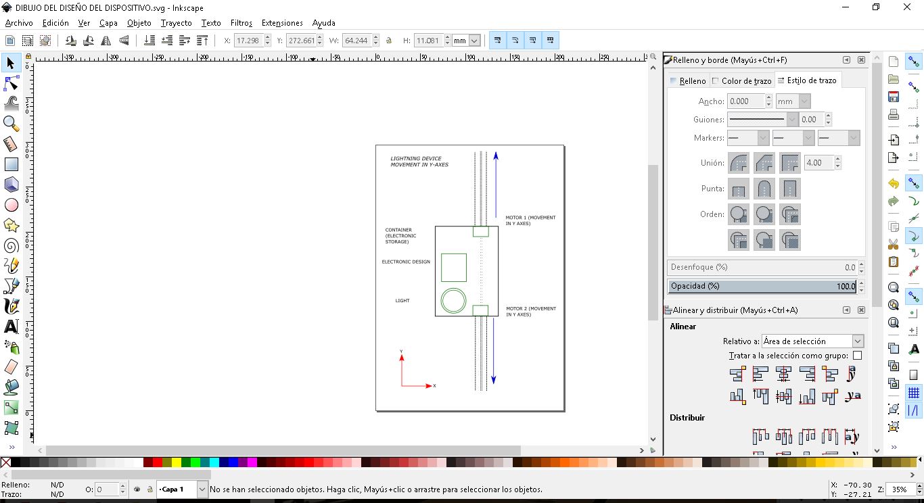Pick the Tweak objects tool
924x503 pixels.
(11, 103)
